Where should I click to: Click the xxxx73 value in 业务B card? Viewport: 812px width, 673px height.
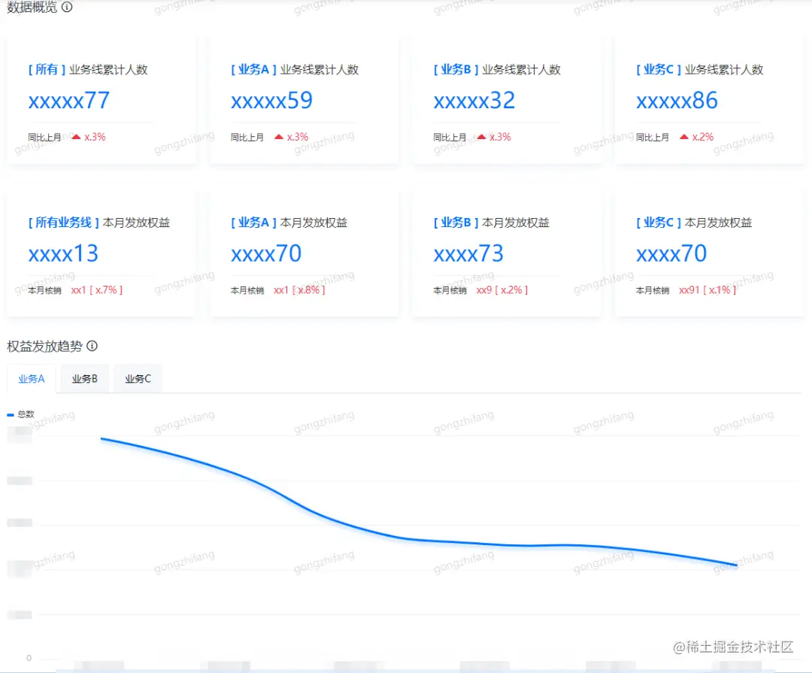pos(468,254)
